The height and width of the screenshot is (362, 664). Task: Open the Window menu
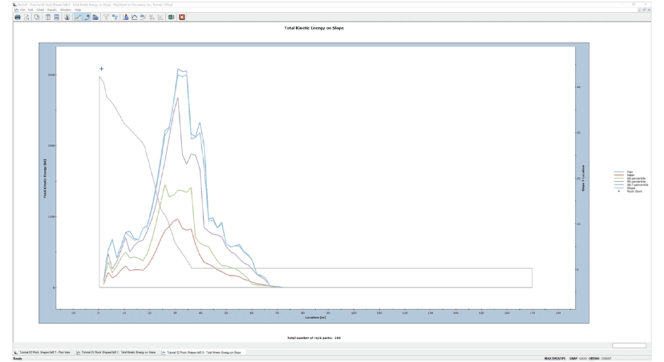(66, 10)
